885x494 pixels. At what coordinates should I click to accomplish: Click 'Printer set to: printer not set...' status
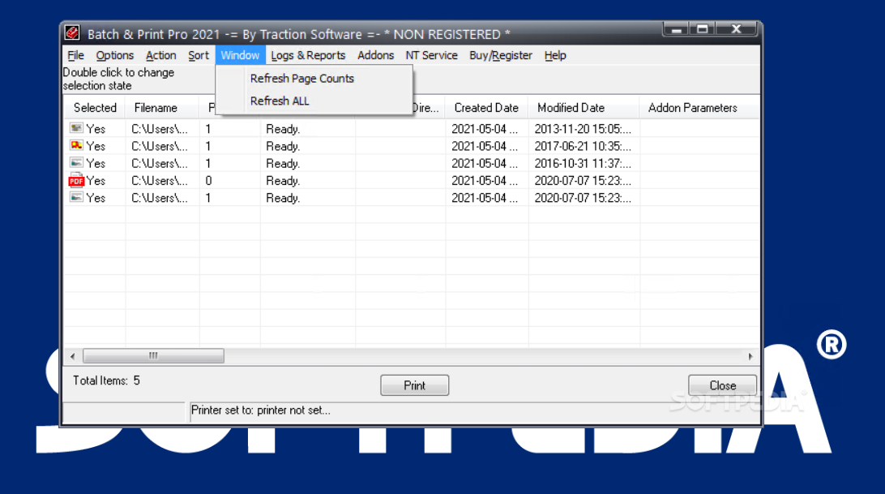click(261, 410)
